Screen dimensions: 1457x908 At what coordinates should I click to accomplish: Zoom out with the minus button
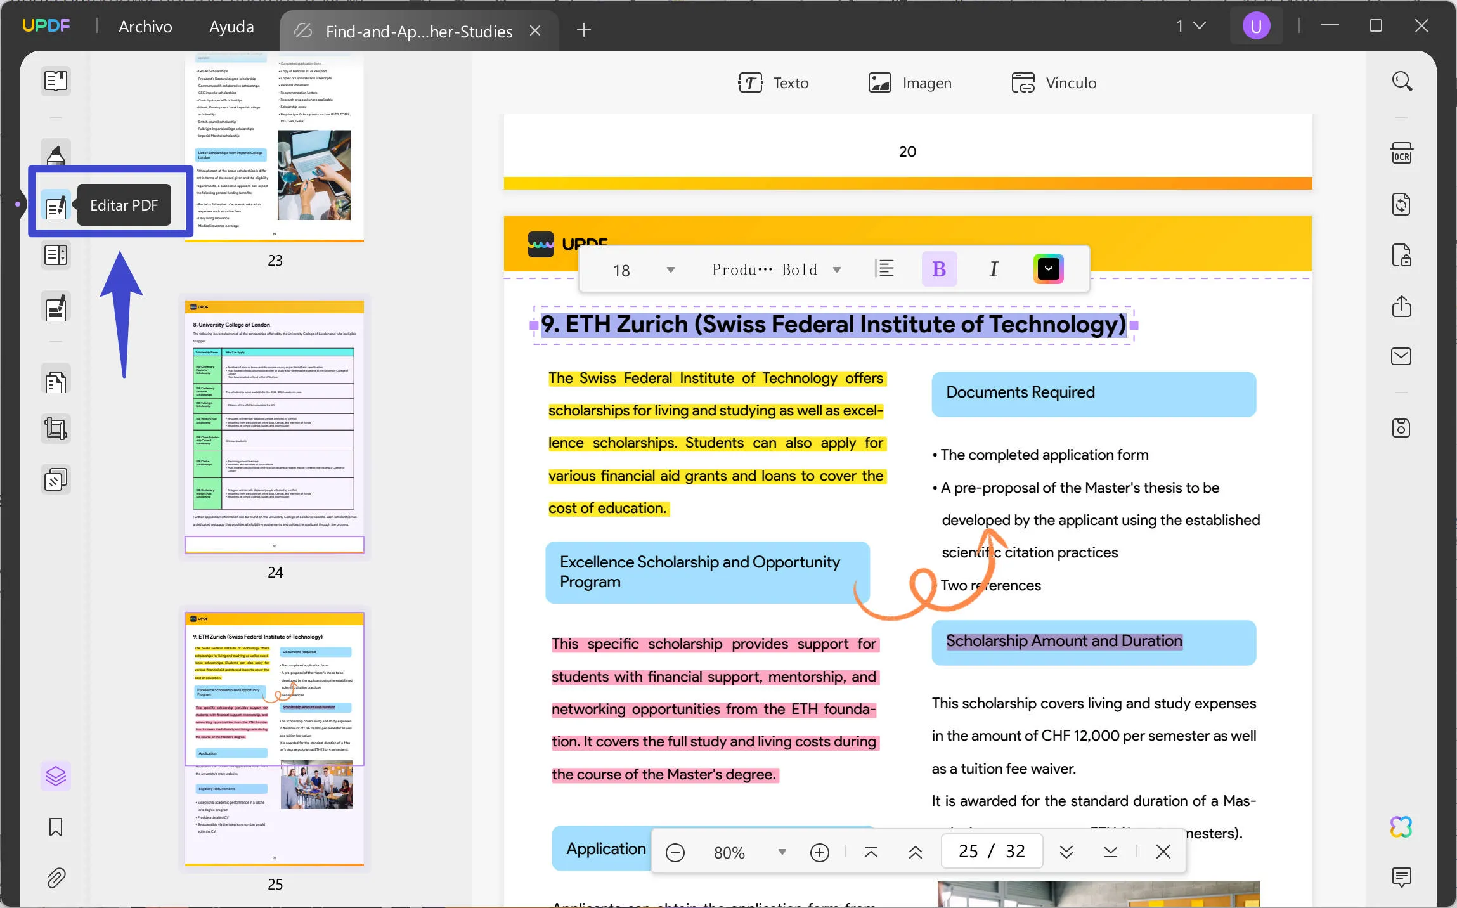[675, 852]
